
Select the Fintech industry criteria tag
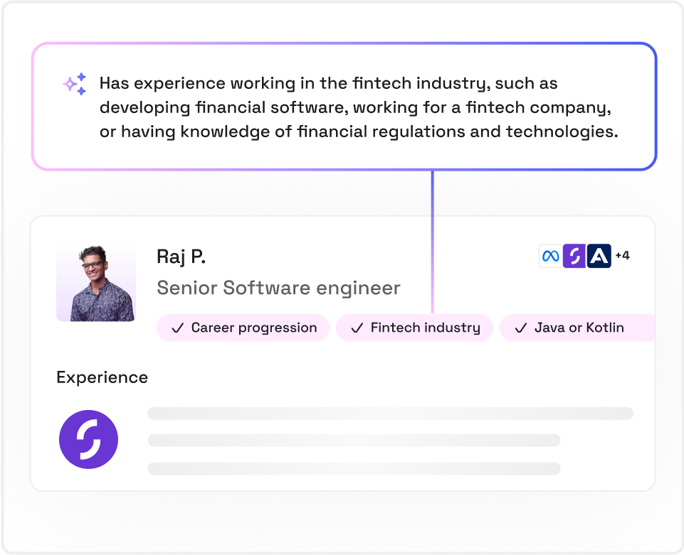point(414,328)
